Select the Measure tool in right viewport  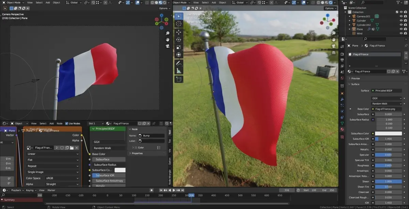click(x=179, y=71)
